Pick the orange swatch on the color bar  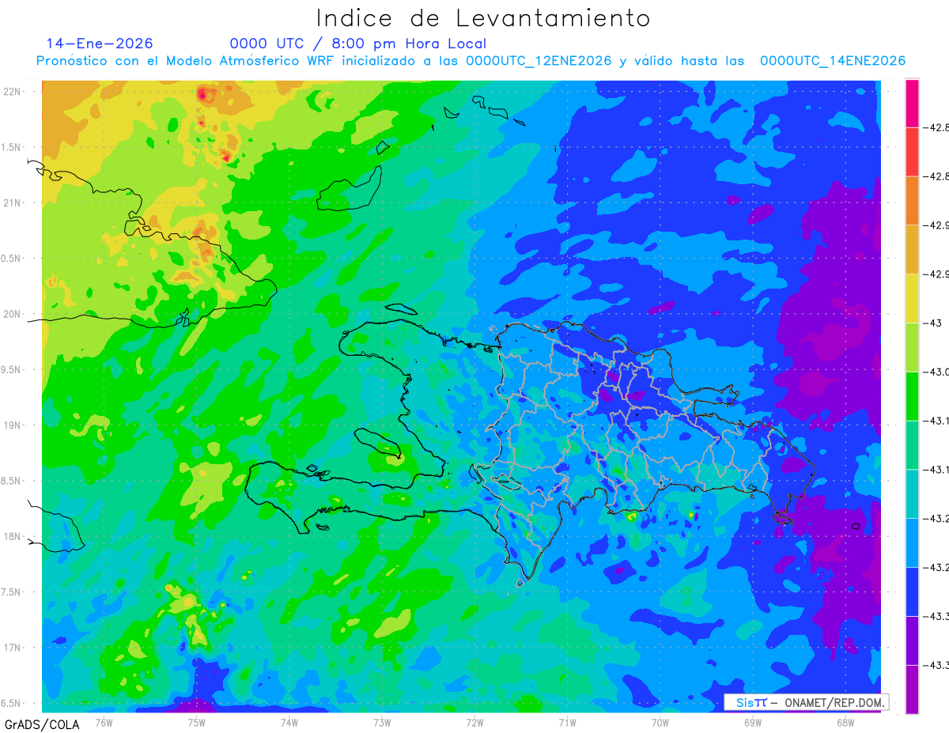pos(912,201)
